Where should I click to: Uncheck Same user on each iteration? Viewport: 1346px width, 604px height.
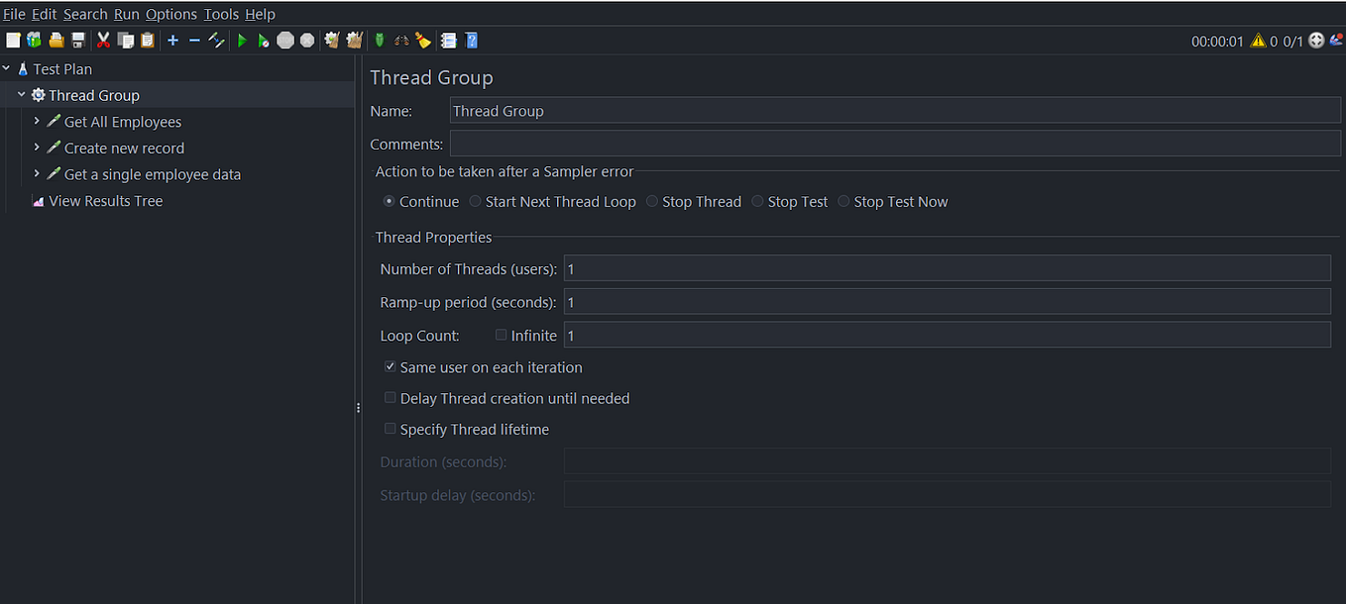(x=390, y=366)
